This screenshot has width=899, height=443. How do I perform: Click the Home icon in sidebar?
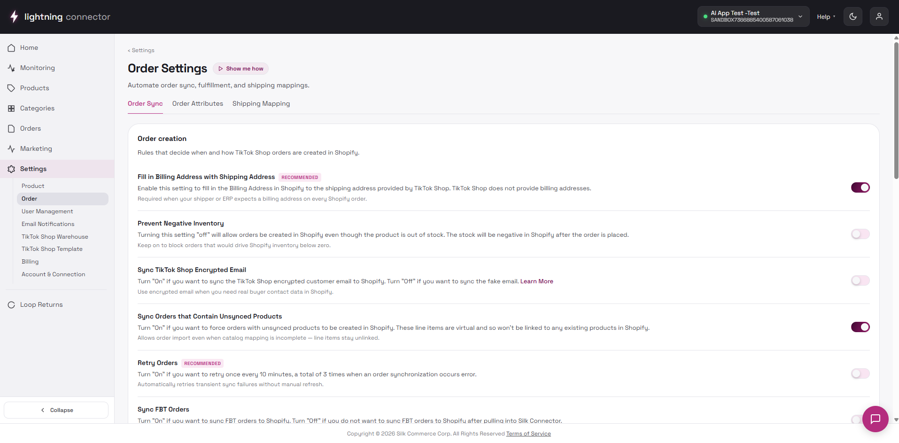click(x=11, y=48)
